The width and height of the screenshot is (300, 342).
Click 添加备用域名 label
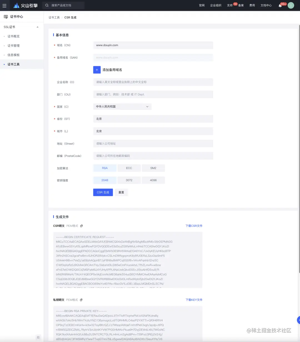click(112, 70)
